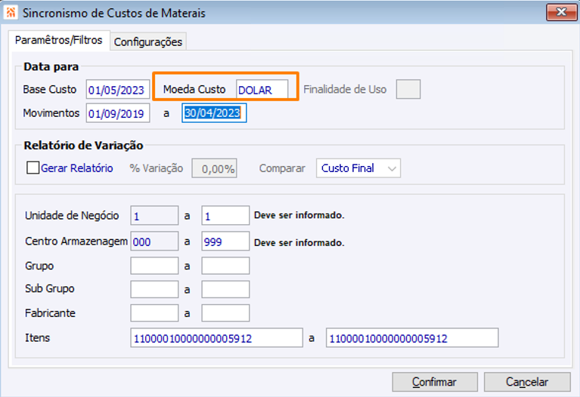Image resolution: width=580 pixels, height=397 pixels.
Task: Click Deve ser informado beside Centro Armazenagem
Action: (x=299, y=242)
